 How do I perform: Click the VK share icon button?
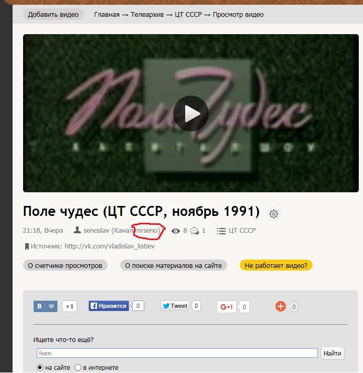pyautogui.click(x=39, y=306)
